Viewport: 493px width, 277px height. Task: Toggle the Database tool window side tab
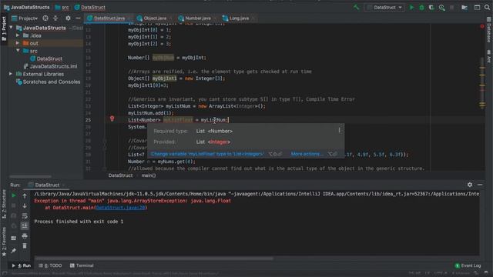tap(489, 30)
